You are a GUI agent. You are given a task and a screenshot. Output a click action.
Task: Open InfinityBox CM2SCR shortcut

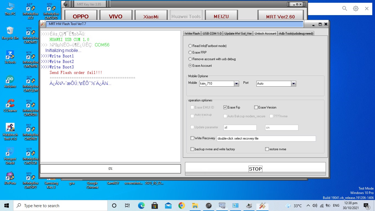click(30, 156)
